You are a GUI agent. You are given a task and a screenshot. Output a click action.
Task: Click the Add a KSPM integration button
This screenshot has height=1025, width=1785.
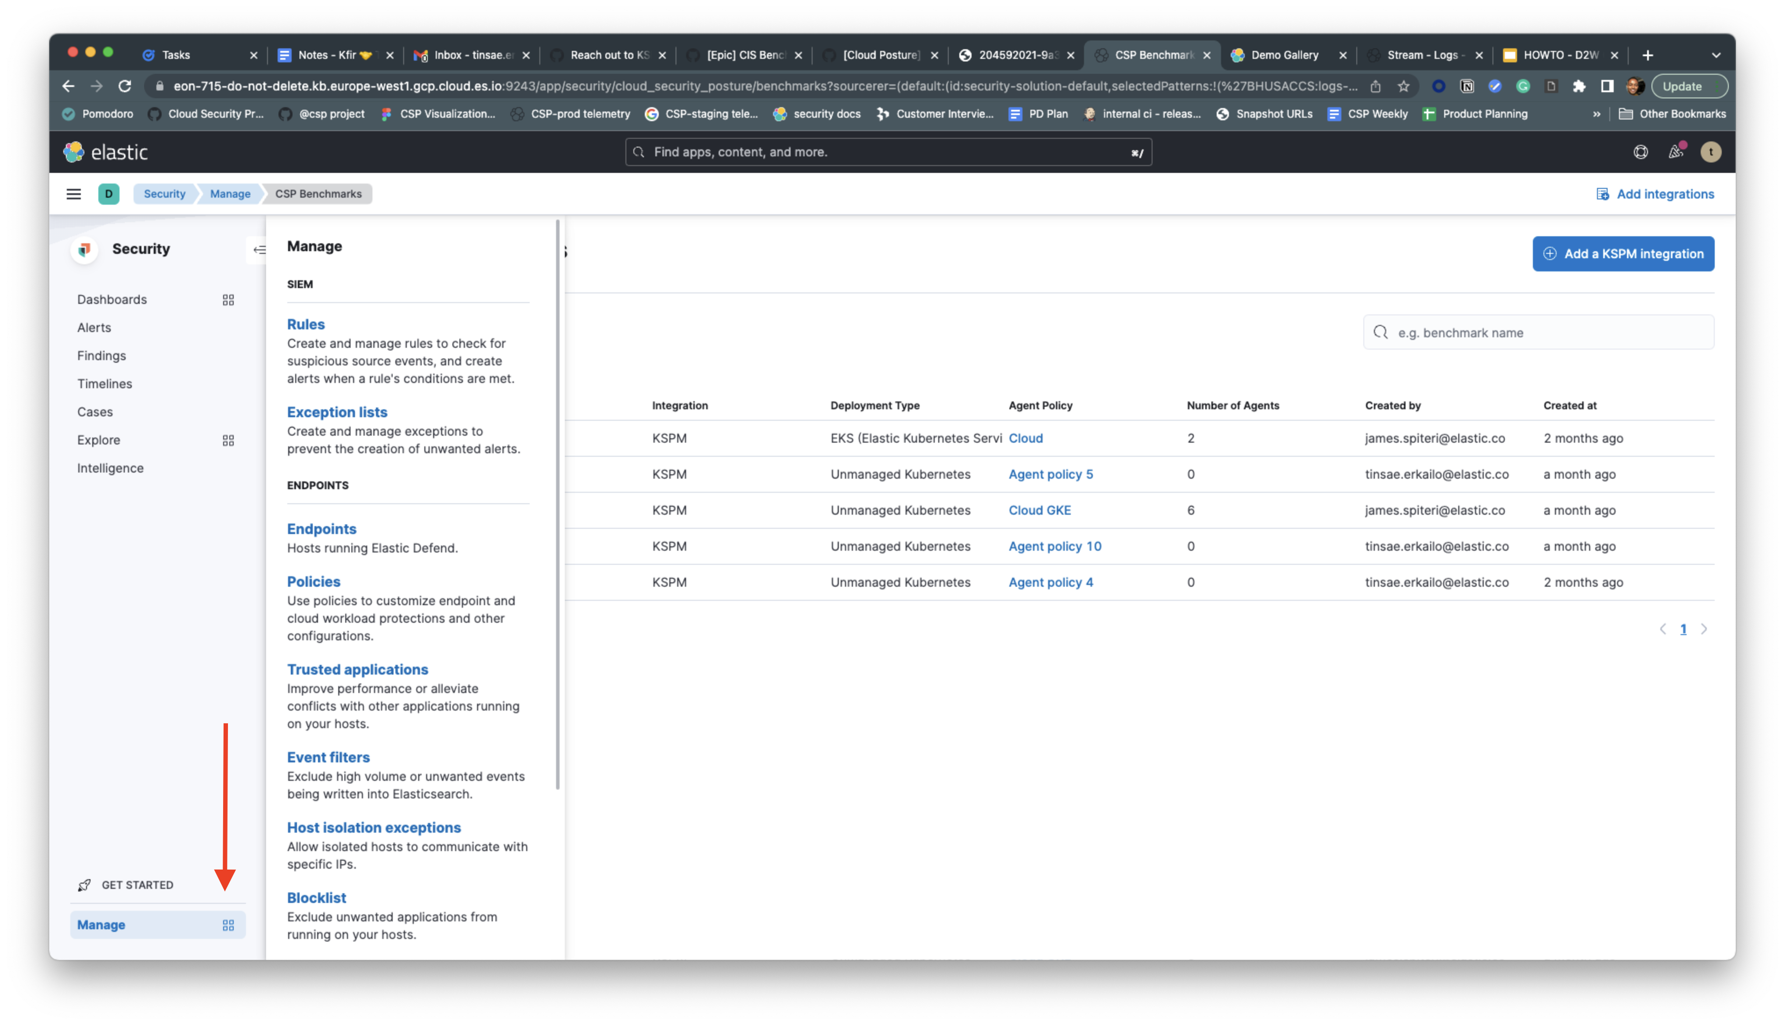click(x=1623, y=253)
